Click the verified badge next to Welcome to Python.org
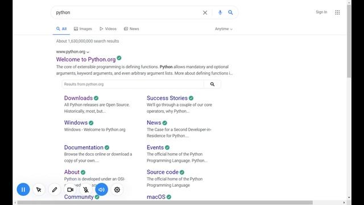364x205 pixels. click(119, 58)
